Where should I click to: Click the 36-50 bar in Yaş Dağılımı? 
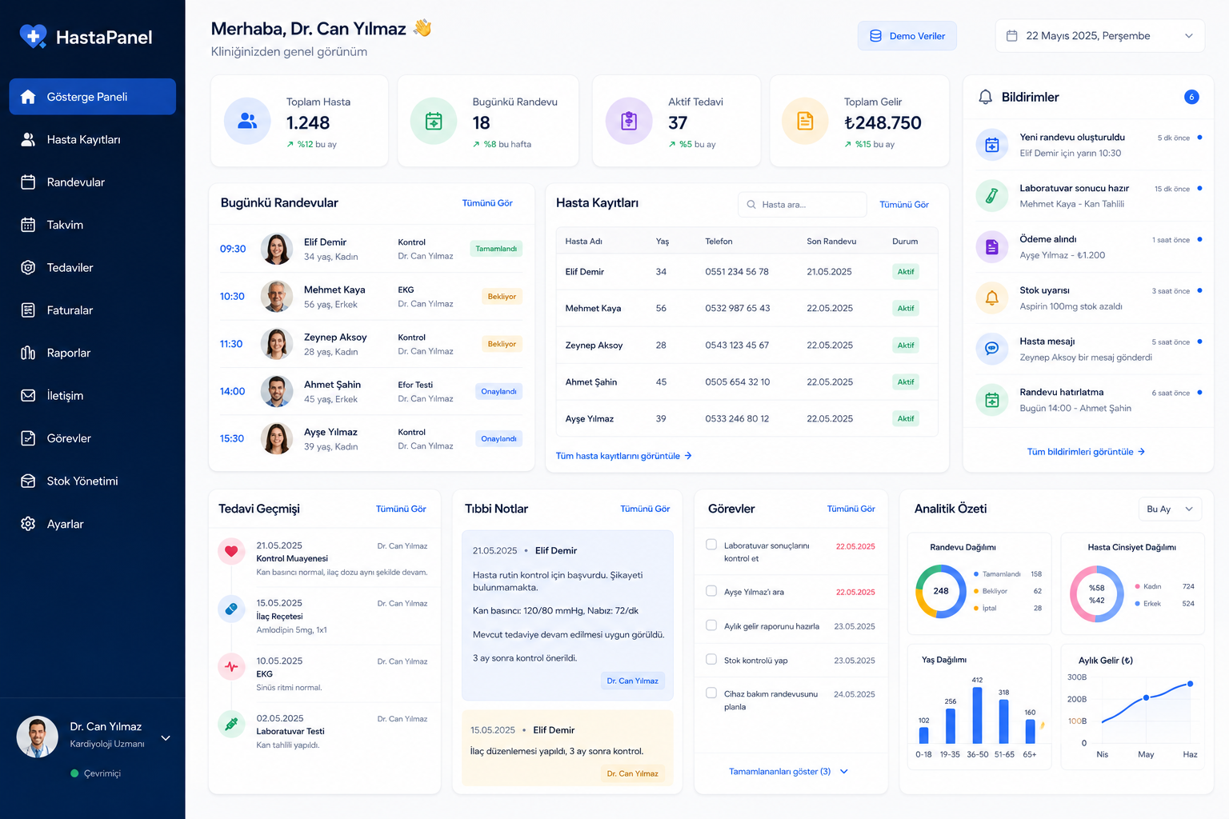[977, 715]
